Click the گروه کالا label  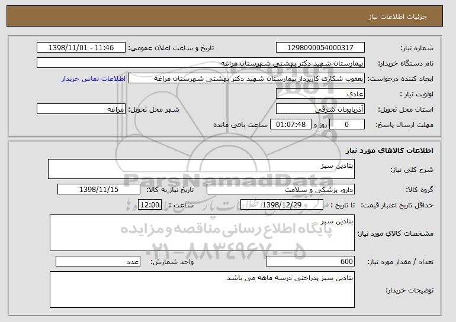420,190
